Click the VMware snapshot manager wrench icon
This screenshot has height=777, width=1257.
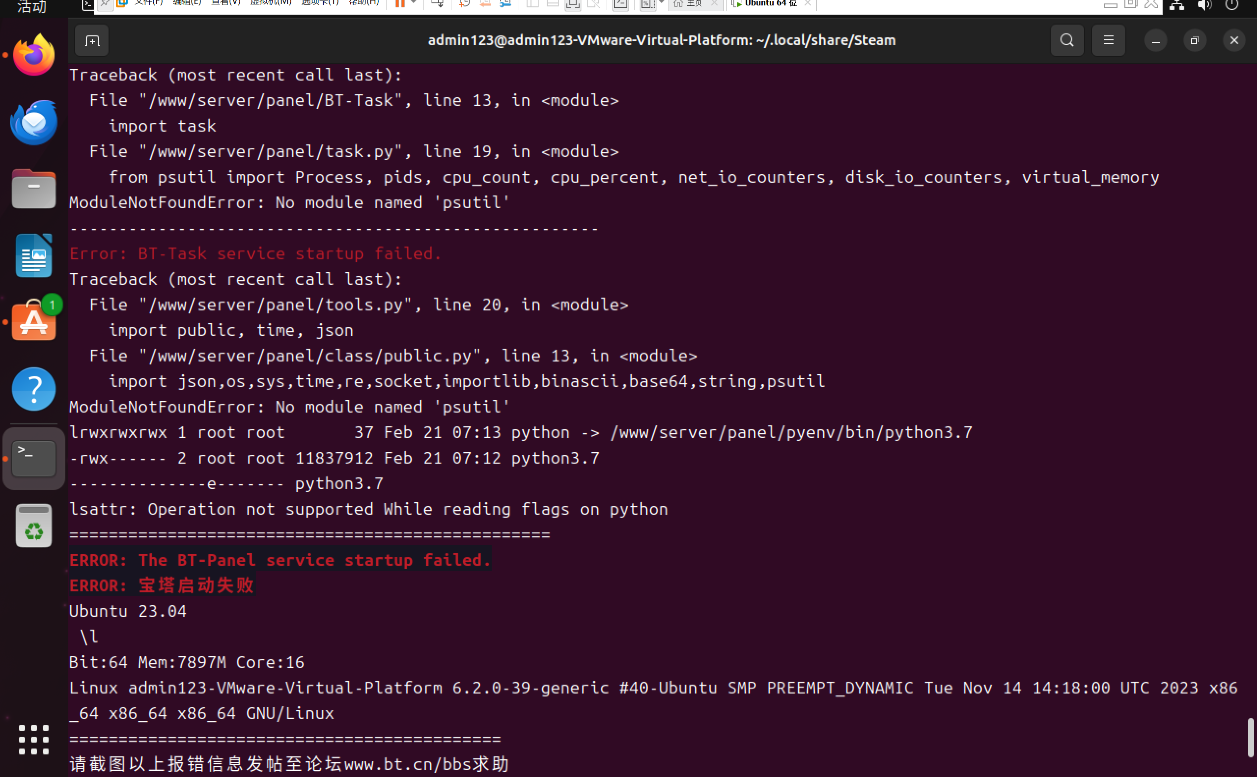tap(505, 3)
